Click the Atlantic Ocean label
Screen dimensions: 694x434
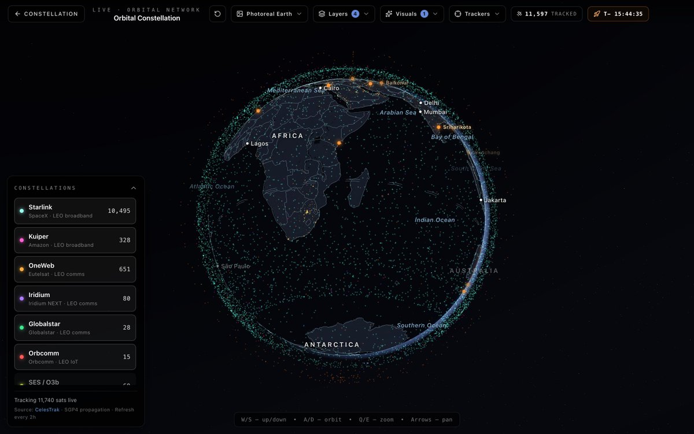click(x=212, y=187)
